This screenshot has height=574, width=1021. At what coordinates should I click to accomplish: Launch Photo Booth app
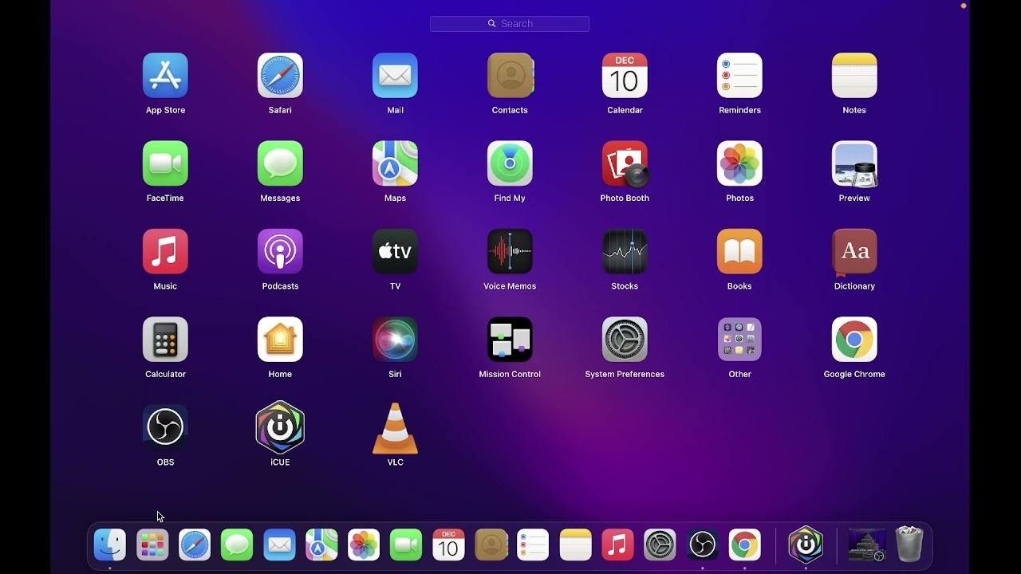[x=625, y=163]
